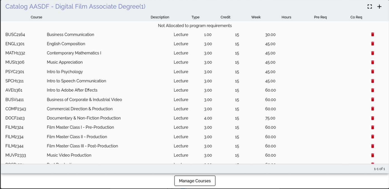Click the fullscreen expand icon
The height and width of the screenshot is (189, 389).
click(x=370, y=7)
